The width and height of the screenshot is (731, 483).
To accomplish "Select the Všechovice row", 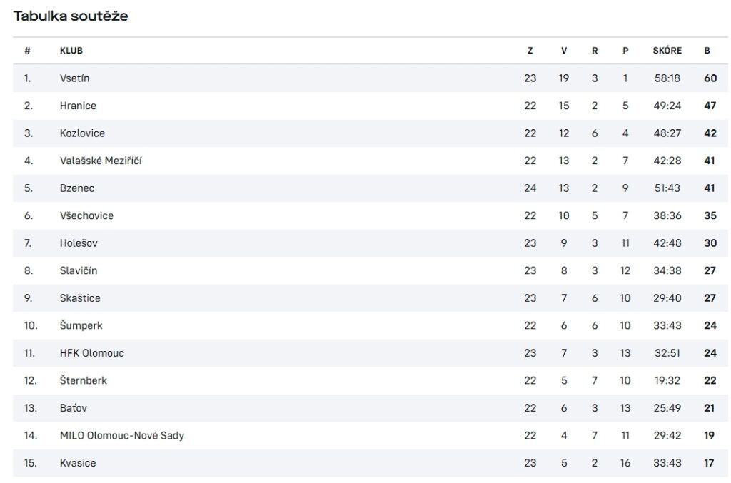I will pyautogui.click(x=370, y=215).
